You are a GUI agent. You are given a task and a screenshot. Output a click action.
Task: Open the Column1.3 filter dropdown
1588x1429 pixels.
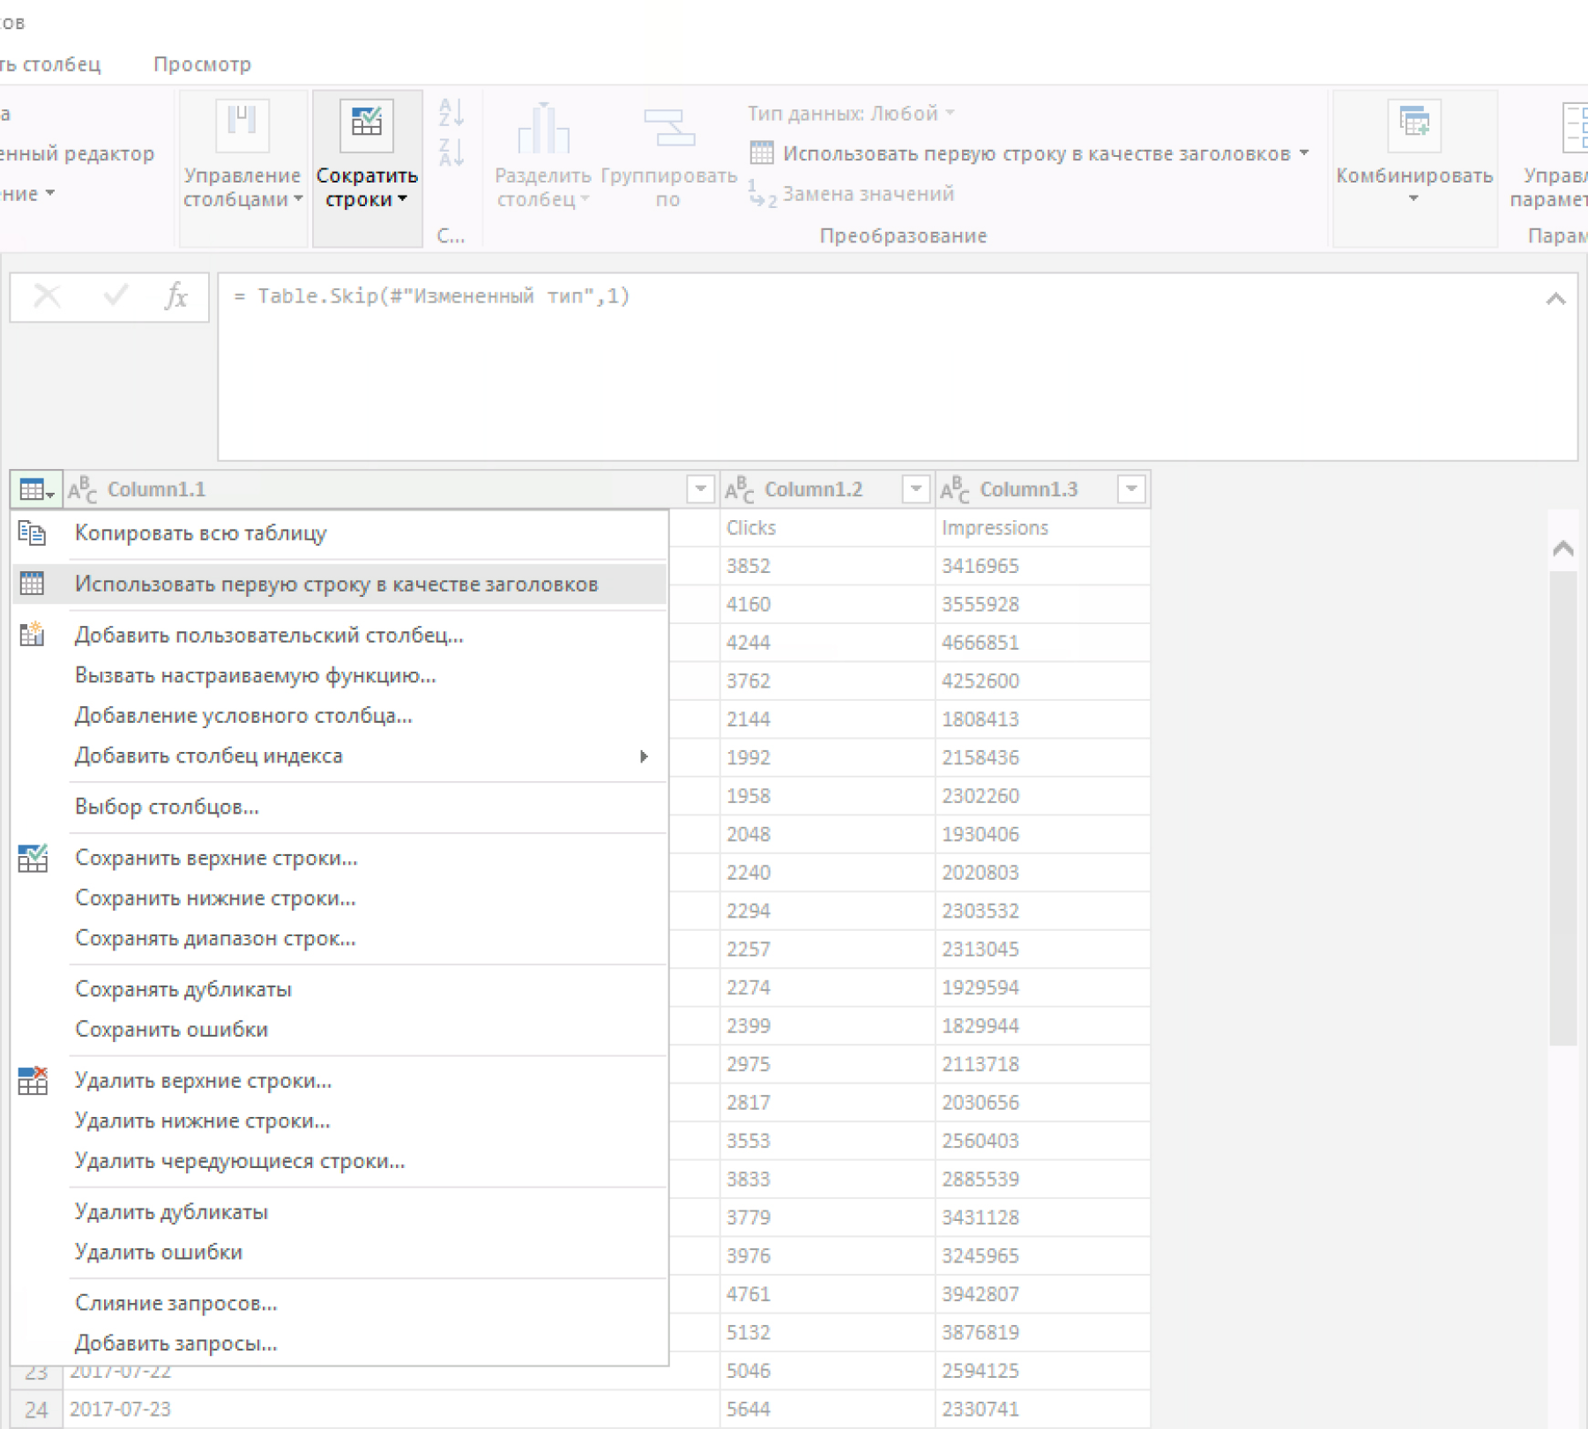pyautogui.click(x=1131, y=488)
